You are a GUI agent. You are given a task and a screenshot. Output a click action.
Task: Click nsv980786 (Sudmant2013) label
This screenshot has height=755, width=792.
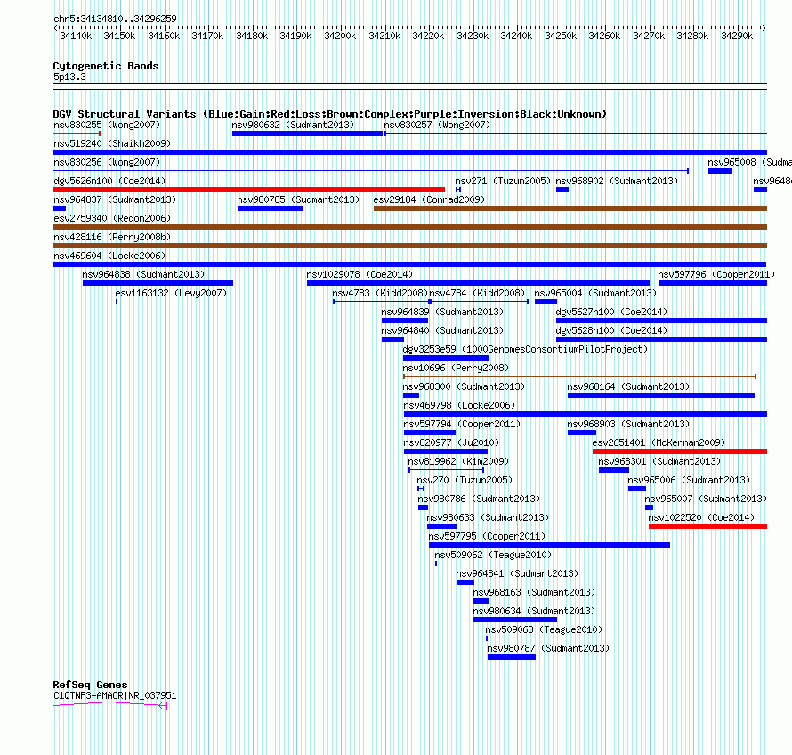pyautogui.click(x=479, y=499)
